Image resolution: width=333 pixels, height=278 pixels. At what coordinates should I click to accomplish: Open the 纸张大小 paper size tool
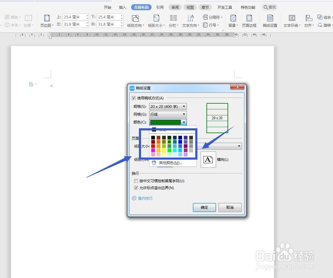click(156, 21)
